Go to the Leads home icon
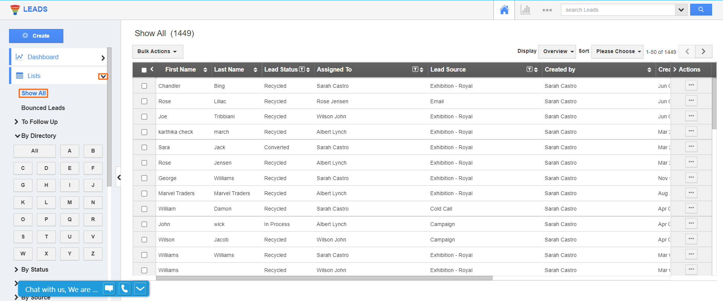The image size is (723, 301). coord(504,10)
